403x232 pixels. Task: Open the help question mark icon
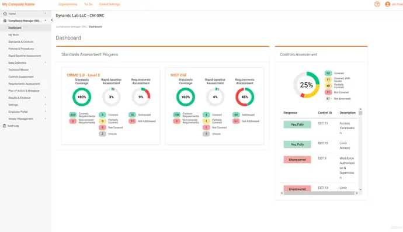pos(377,4)
